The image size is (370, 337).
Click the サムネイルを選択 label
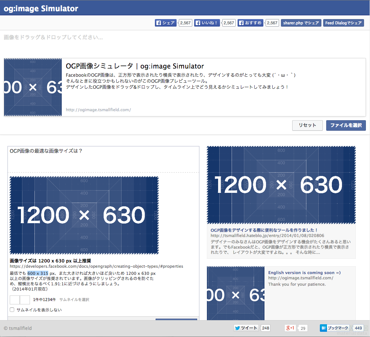pyautogui.click(x=74, y=300)
